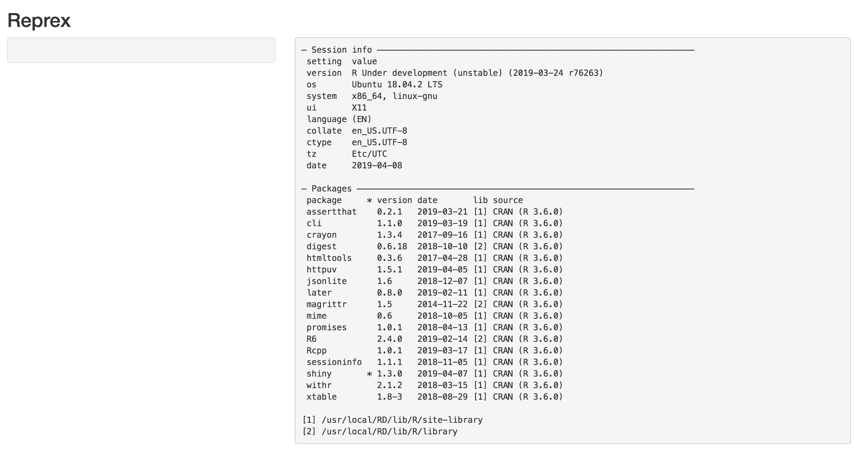Click the Packages section header

331,188
